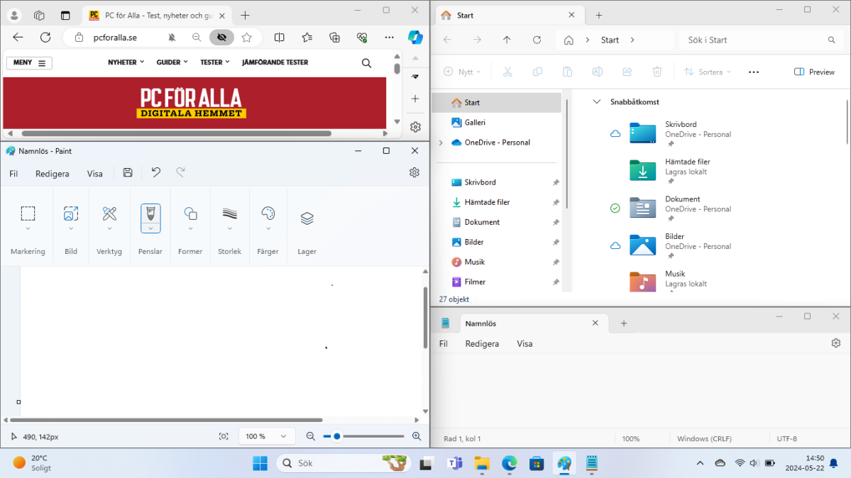Toggle the tracking prevention eye icon in Edge
The height and width of the screenshot is (478, 851).
pos(221,38)
